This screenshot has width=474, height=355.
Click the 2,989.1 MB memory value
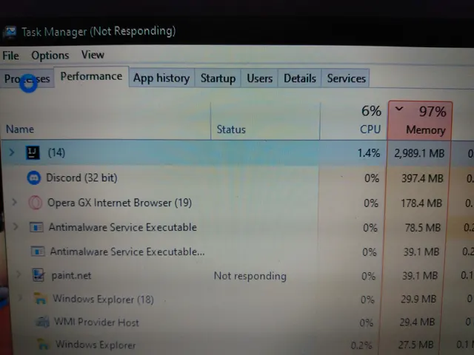[x=419, y=153]
